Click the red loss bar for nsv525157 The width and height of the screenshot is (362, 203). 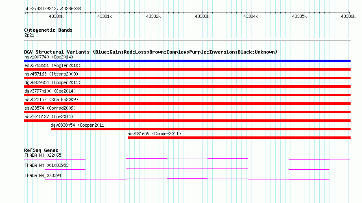(x=187, y=104)
